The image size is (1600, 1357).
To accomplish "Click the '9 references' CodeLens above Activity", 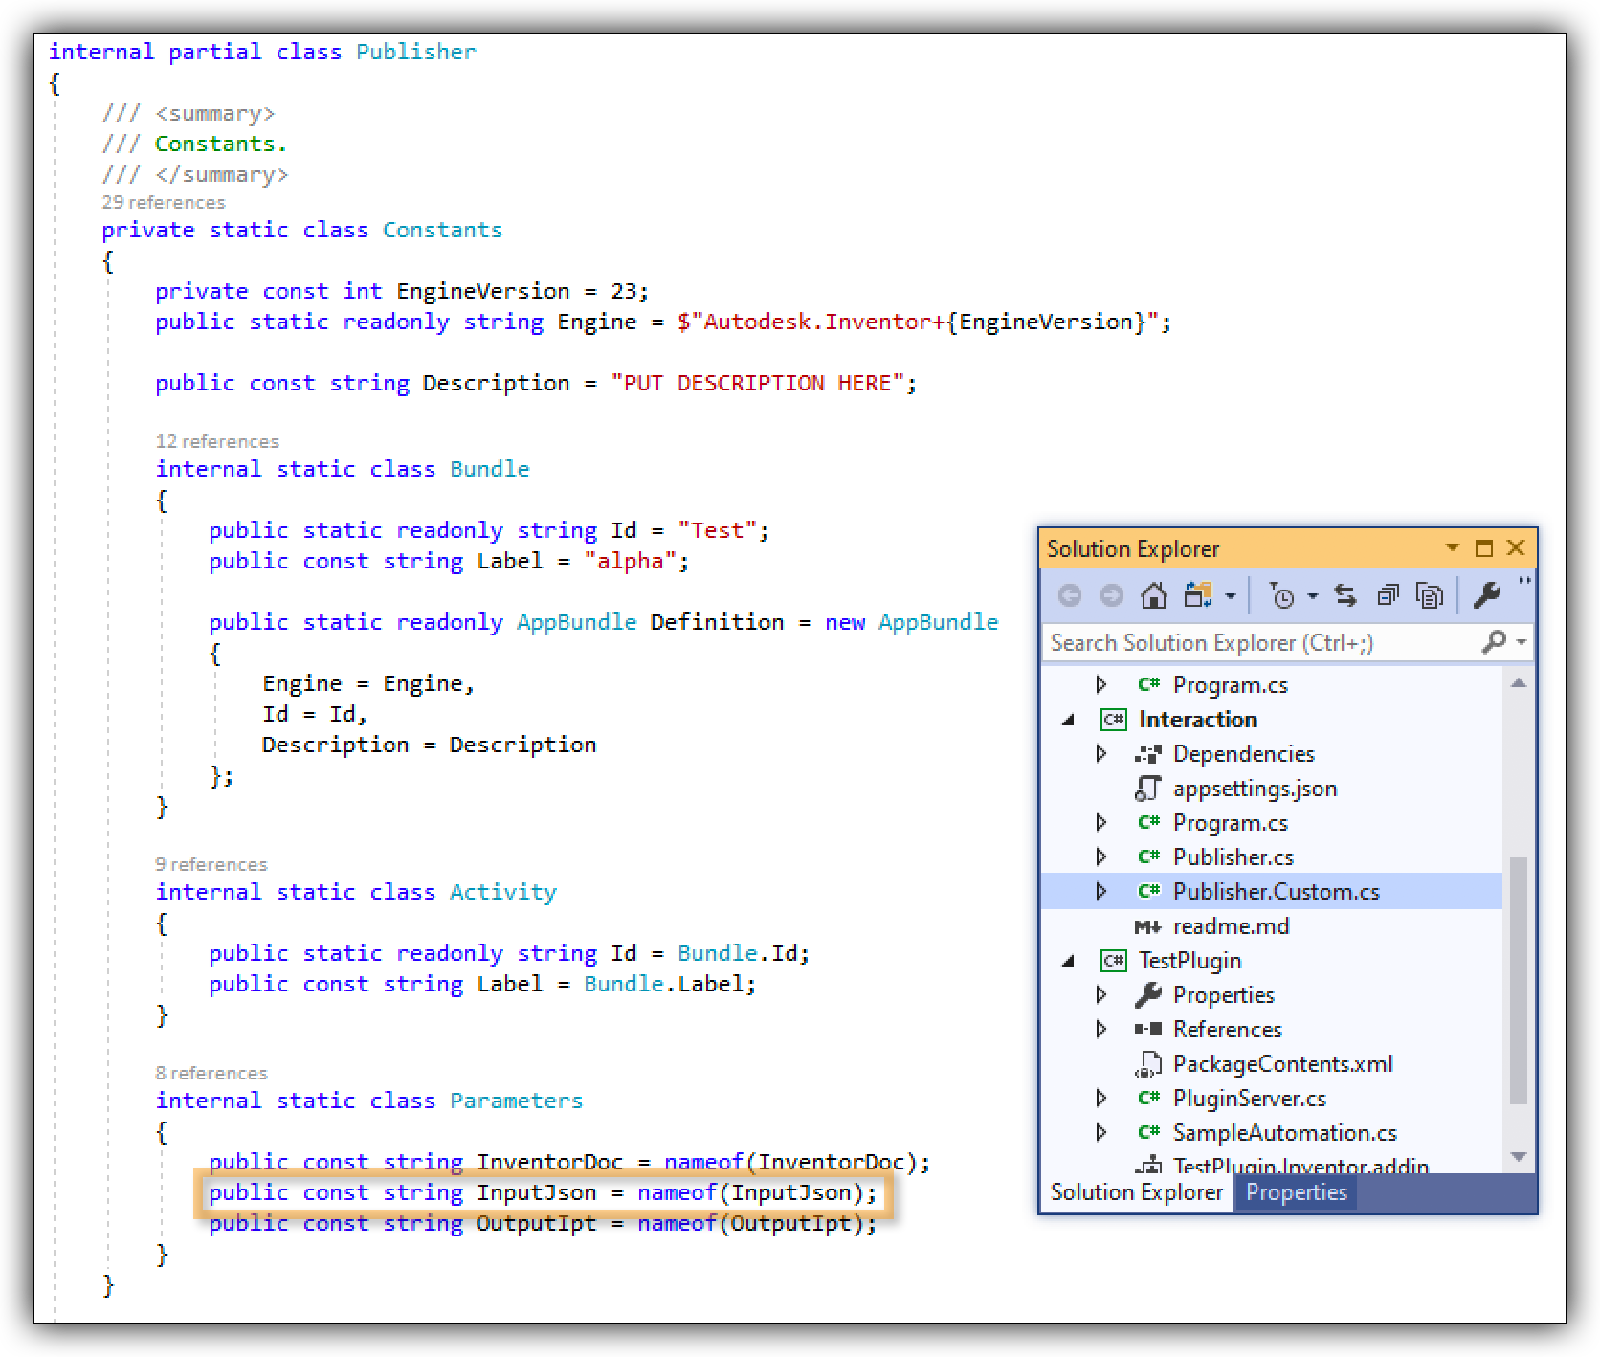I will coord(211,864).
